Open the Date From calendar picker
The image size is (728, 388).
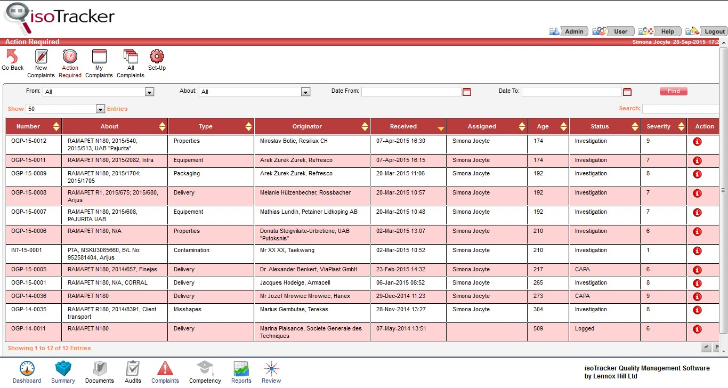pyautogui.click(x=467, y=92)
